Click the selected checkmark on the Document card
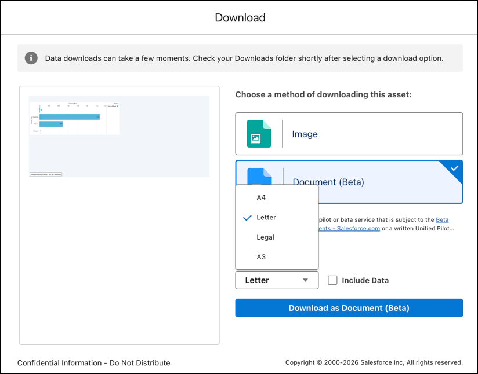This screenshot has width=478, height=374. coord(454,168)
